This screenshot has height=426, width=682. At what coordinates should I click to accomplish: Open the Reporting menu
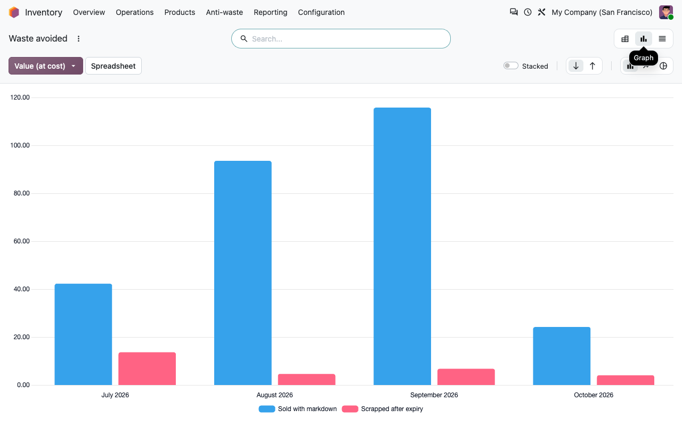[x=270, y=12]
